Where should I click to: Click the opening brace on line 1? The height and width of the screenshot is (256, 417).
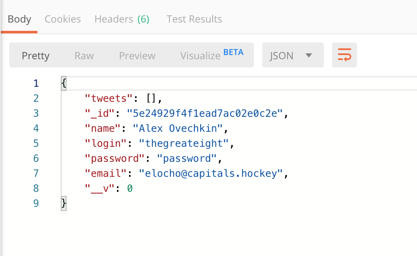(x=64, y=83)
